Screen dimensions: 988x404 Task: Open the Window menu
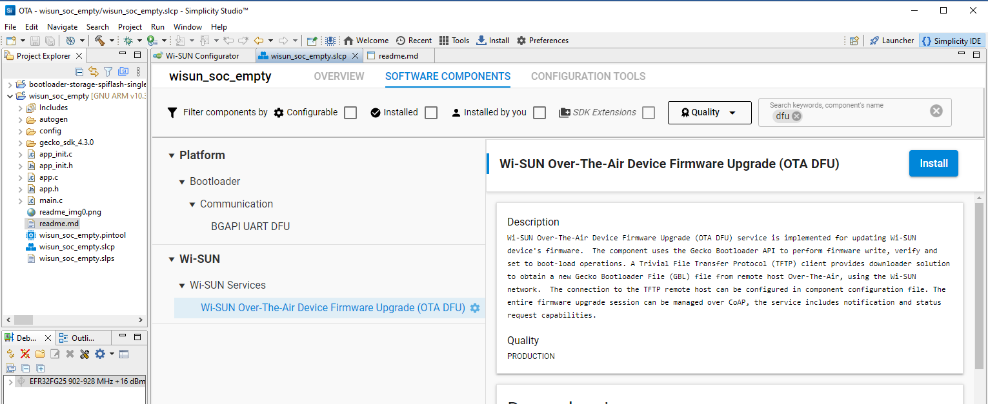point(188,27)
